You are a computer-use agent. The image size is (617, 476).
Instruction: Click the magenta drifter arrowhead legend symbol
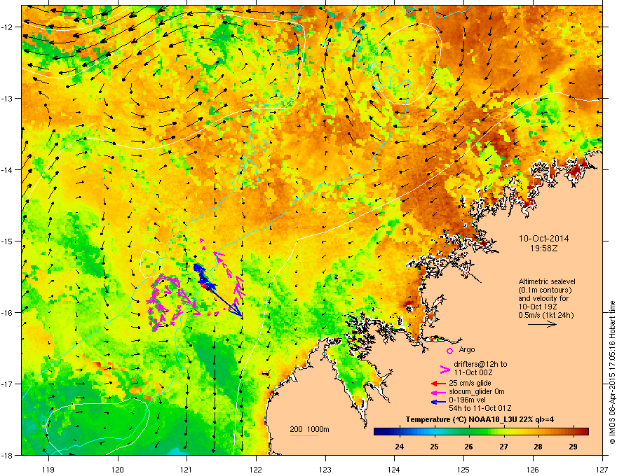tap(445, 369)
